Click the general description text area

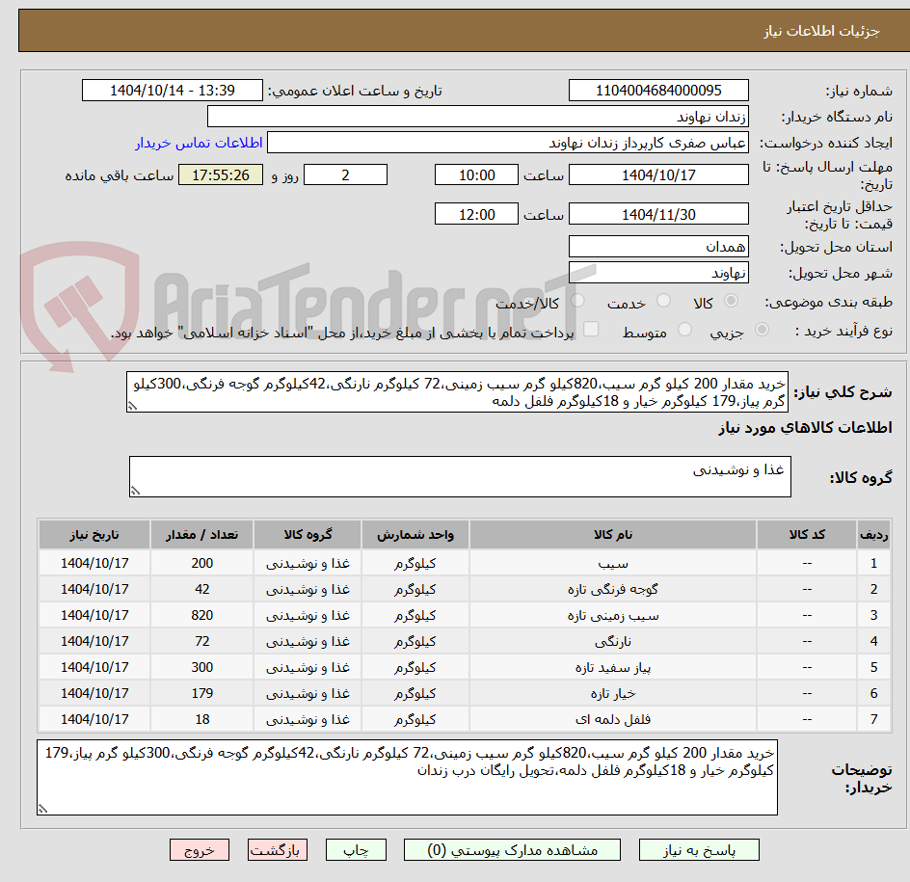(x=457, y=392)
